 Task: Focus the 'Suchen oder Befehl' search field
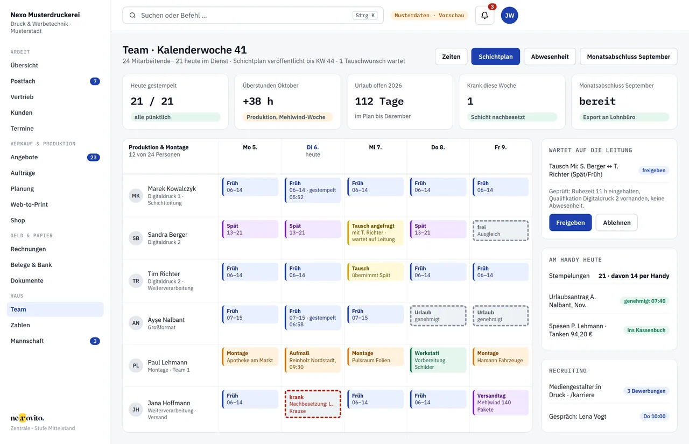(253, 16)
